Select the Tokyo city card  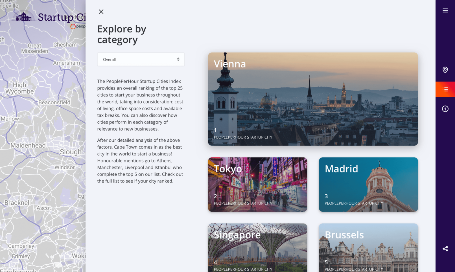[x=257, y=185]
